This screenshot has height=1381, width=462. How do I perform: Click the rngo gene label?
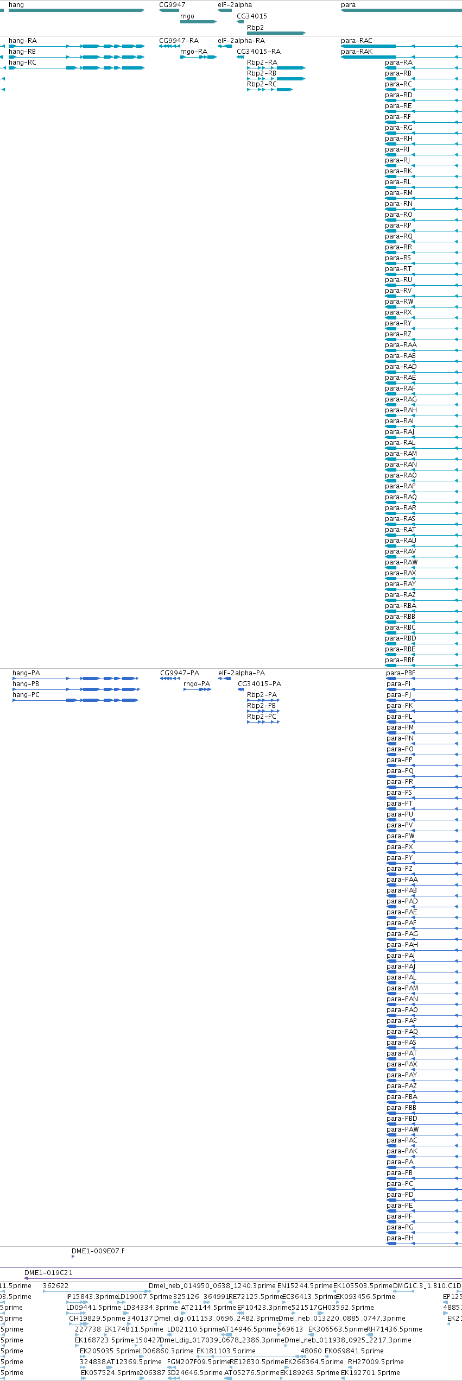(187, 16)
